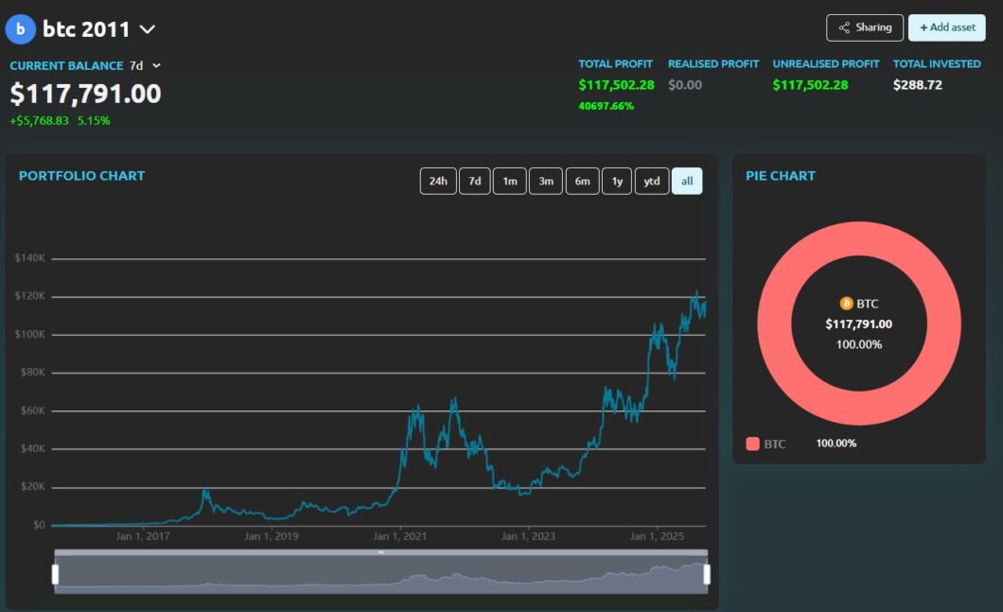Click the orange Bitcoin icon in the donut chart
This screenshot has height=612, width=1003.
[x=846, y=304]
